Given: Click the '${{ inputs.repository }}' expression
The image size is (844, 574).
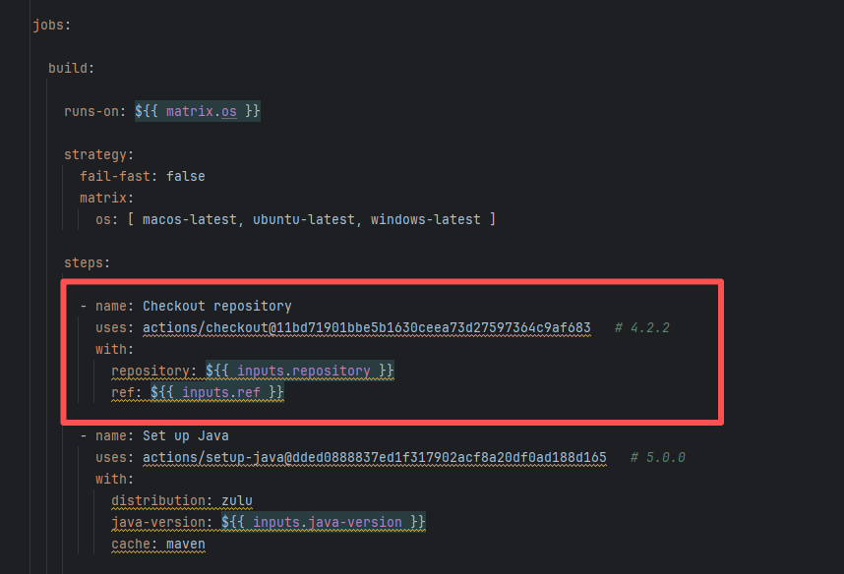Looking at the screenshot, I should pyautogui.click(x=300, y=371).
